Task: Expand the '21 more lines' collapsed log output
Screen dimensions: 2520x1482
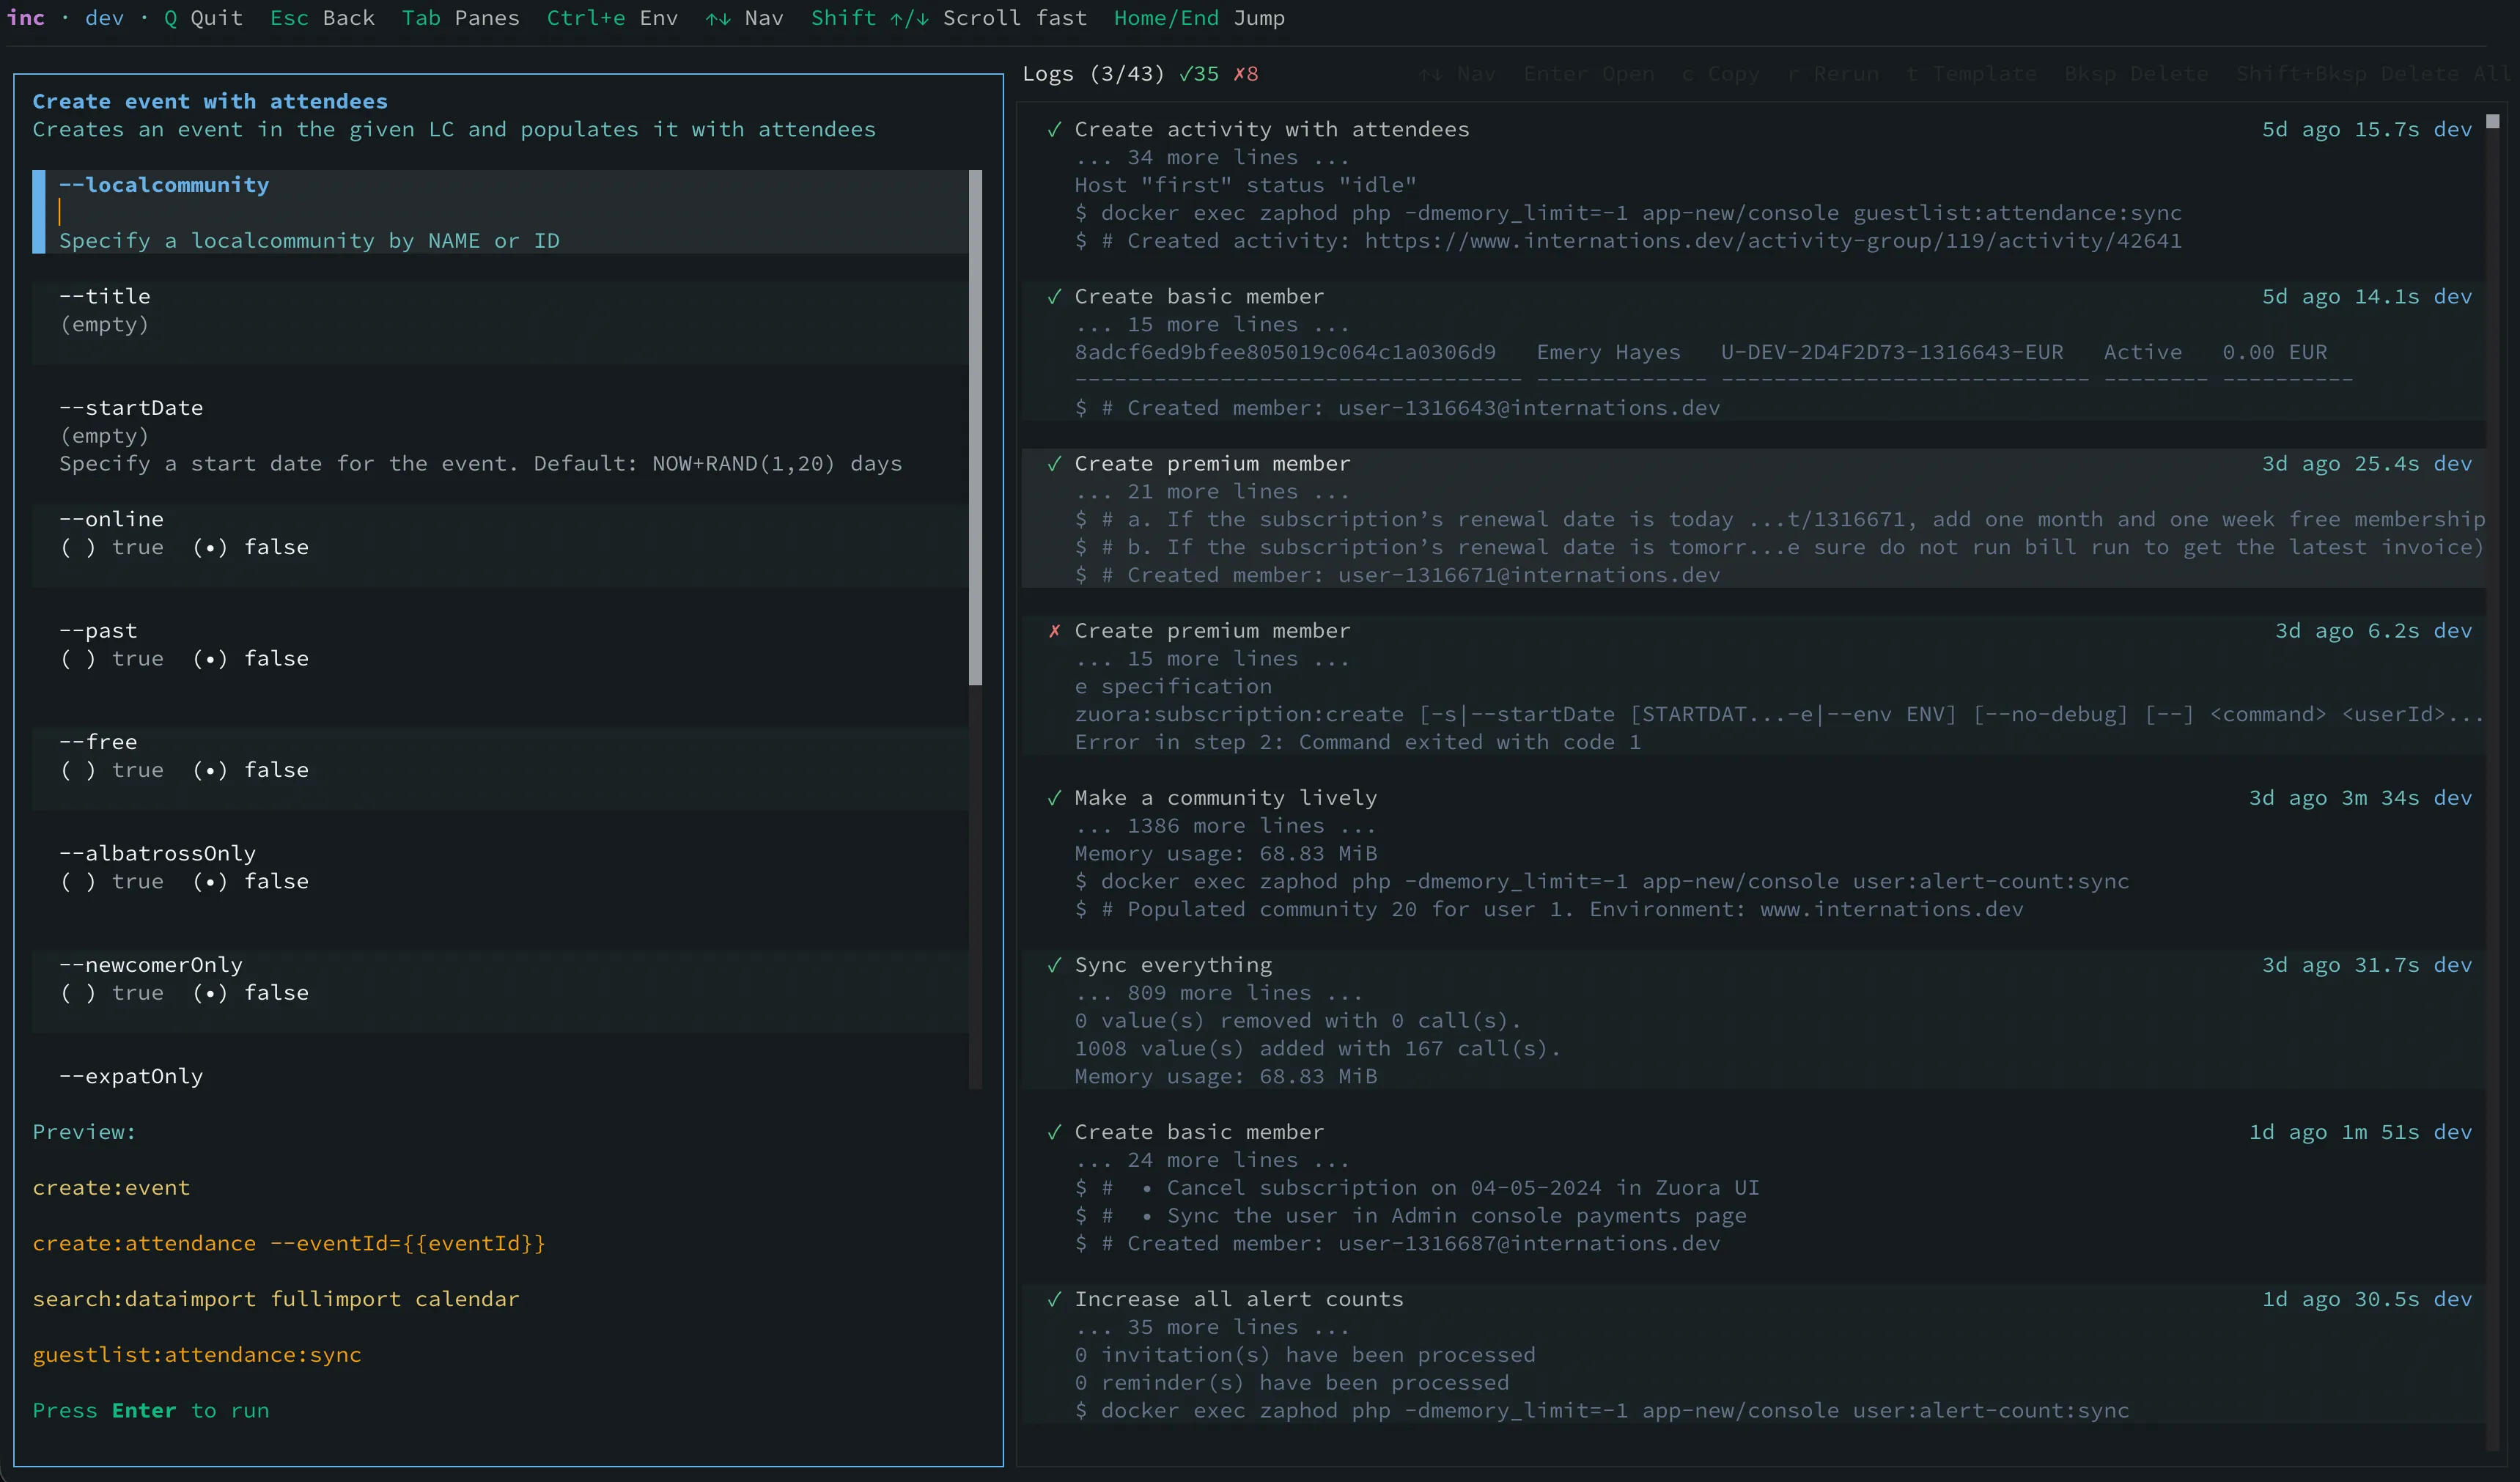Action: point(1212,492)
